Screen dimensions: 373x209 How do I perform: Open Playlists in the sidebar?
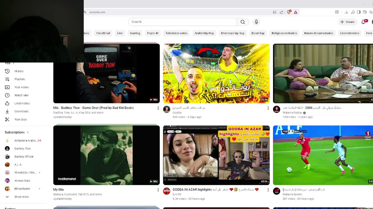(23, 79)
